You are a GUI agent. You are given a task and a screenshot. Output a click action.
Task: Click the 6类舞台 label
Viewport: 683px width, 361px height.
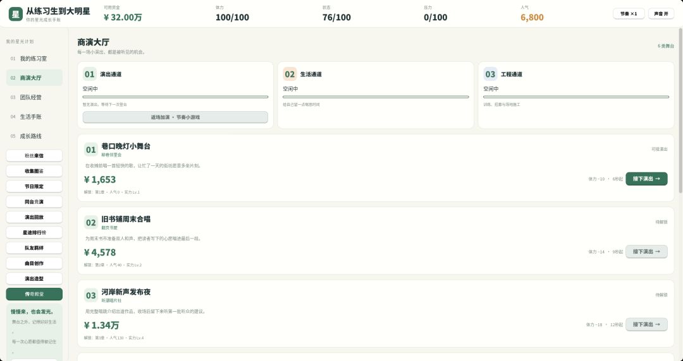click(x=665, y=46)
